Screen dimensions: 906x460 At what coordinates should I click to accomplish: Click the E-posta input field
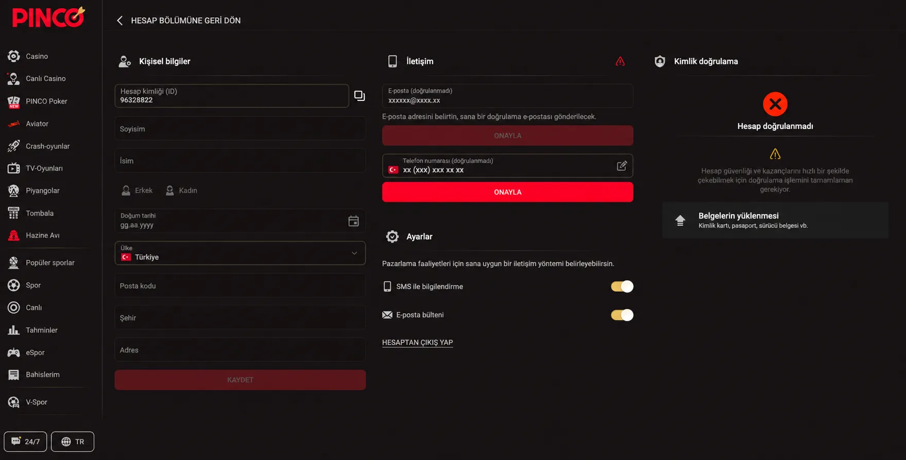coord(507,96)
